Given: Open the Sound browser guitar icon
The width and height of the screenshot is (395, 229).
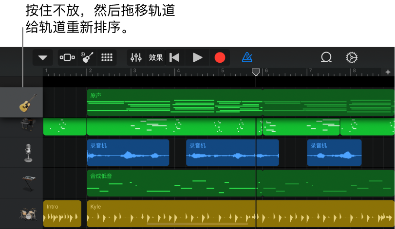Looking at the screenshot, I should 87,57.
